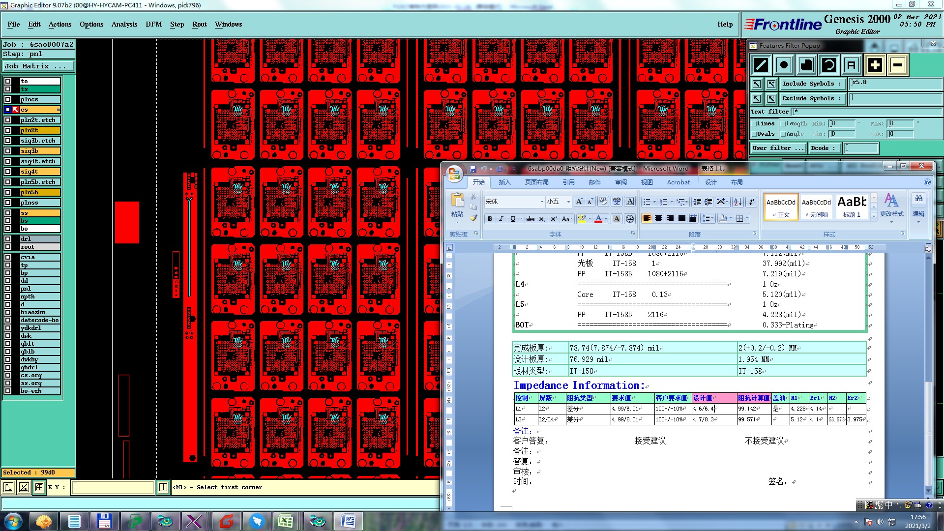Toggle display of the 'pln2t.etch' layer
Image resolution: width=944 pixels, height=531 pixels.
tap(8, 120)
